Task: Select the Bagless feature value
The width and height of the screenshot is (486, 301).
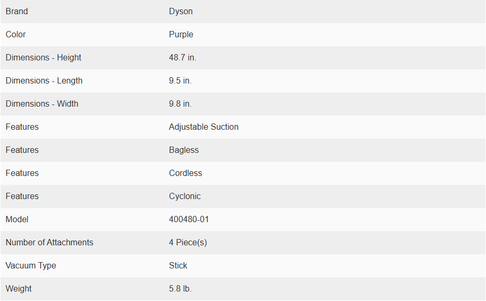Action: (x=184, y=150)
